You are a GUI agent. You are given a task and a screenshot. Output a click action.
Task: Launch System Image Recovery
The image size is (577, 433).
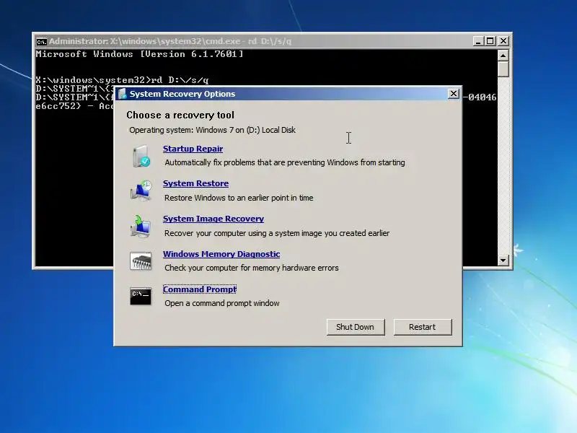point(213,219)
